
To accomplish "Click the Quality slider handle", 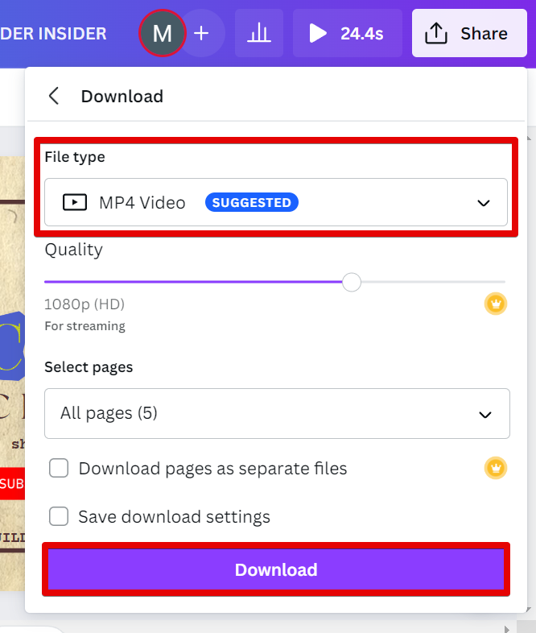I will click(352, 282).
